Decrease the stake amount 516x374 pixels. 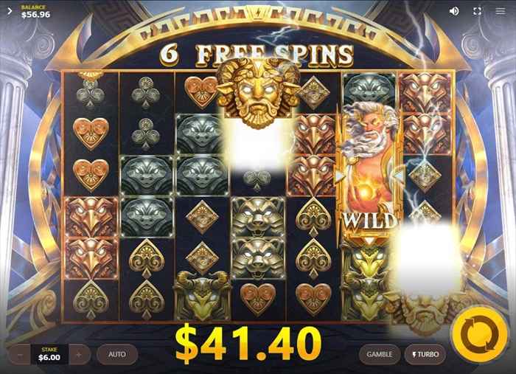point(21,355)
